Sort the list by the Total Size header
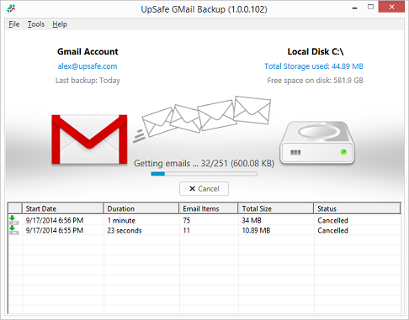 276,208
